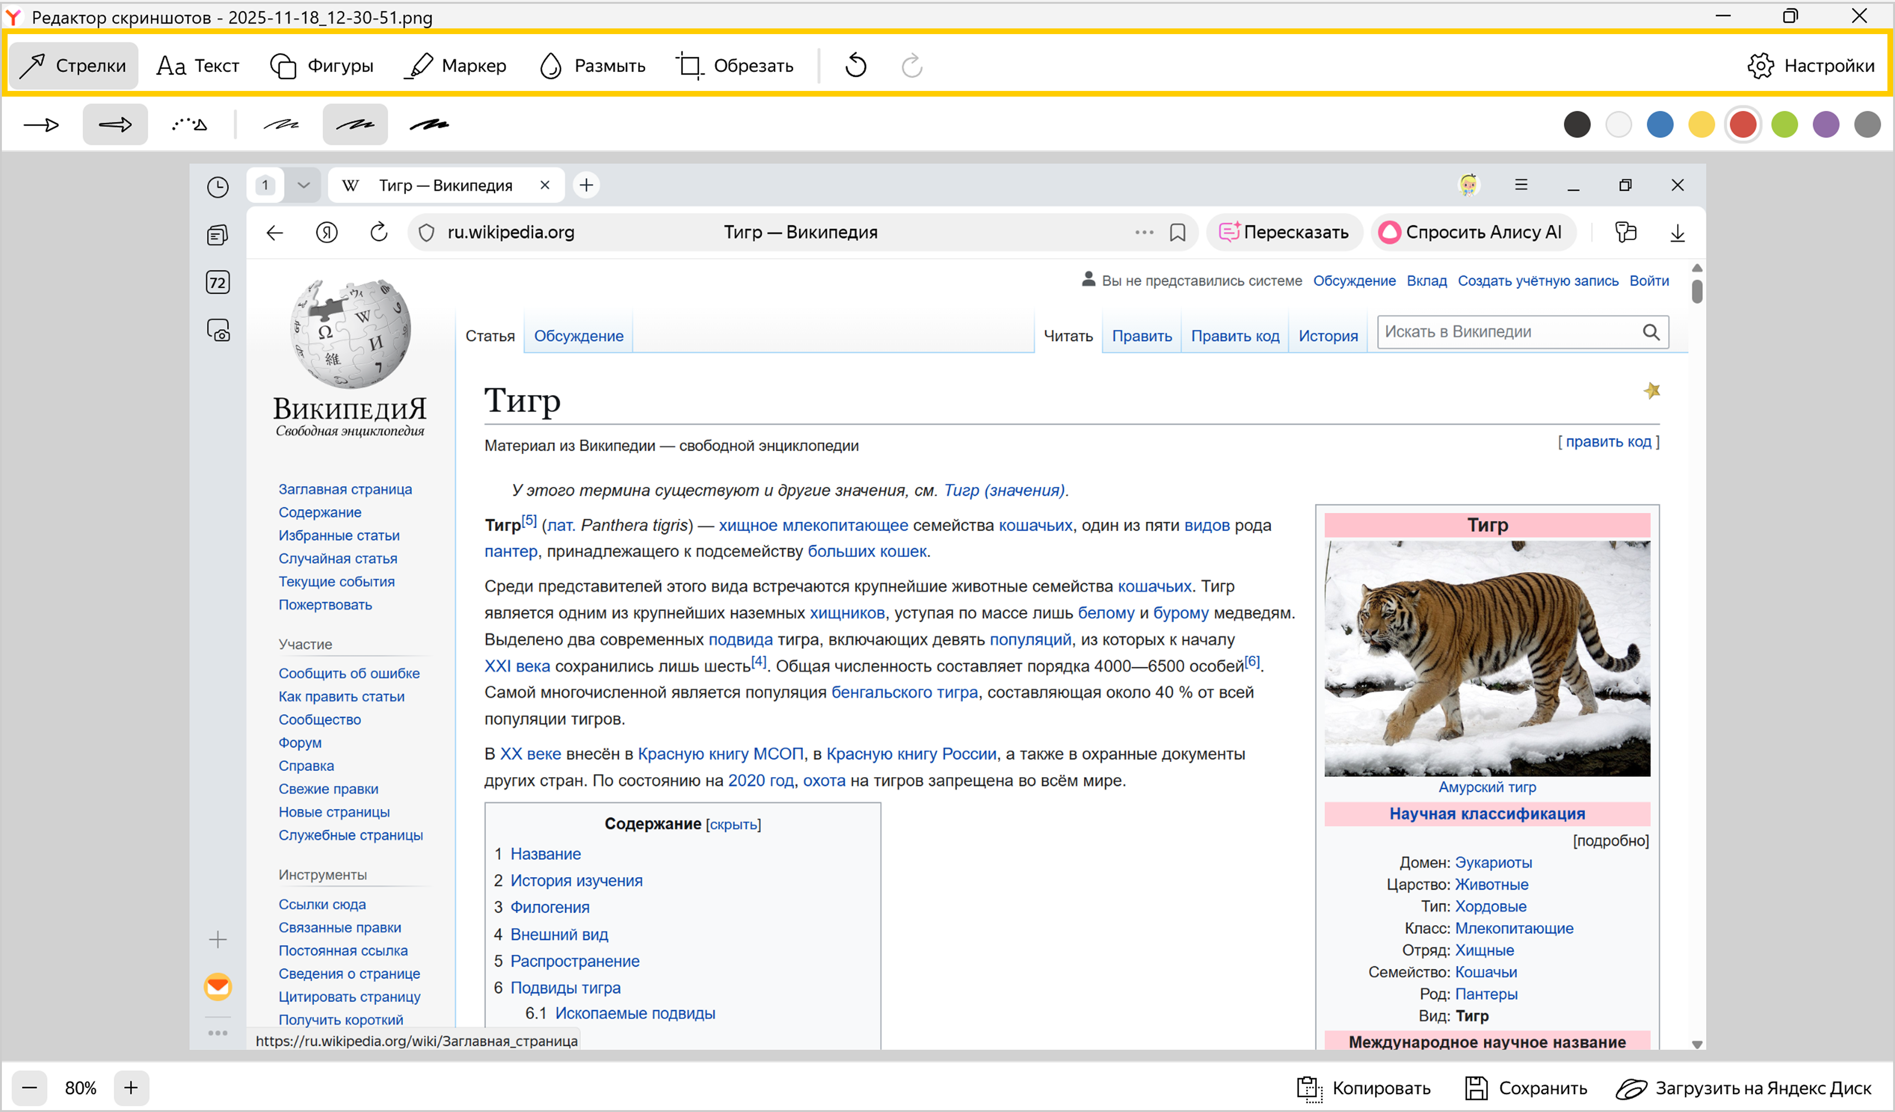1895x1112 pixels.
Task: Open the Shapes (Фигуры) tool
Action: click(x=322, y=66)
